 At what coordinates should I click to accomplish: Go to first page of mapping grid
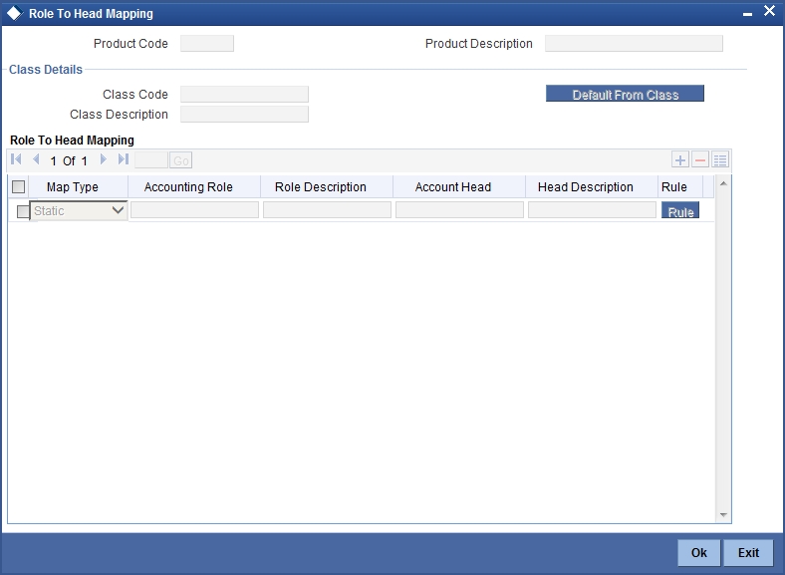pos(16,159)
